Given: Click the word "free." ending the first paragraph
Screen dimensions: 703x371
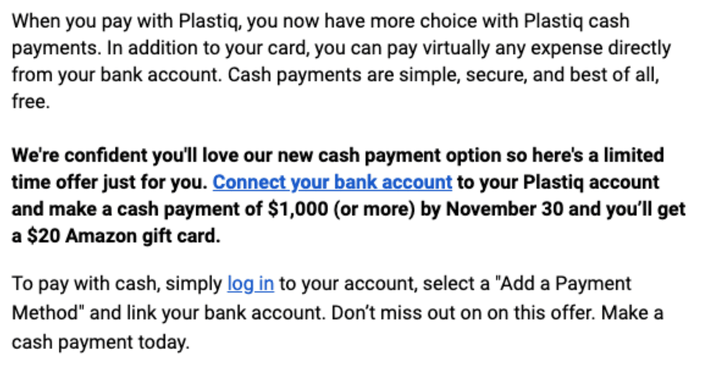Looking at the screenshot, I should [31, 102].
